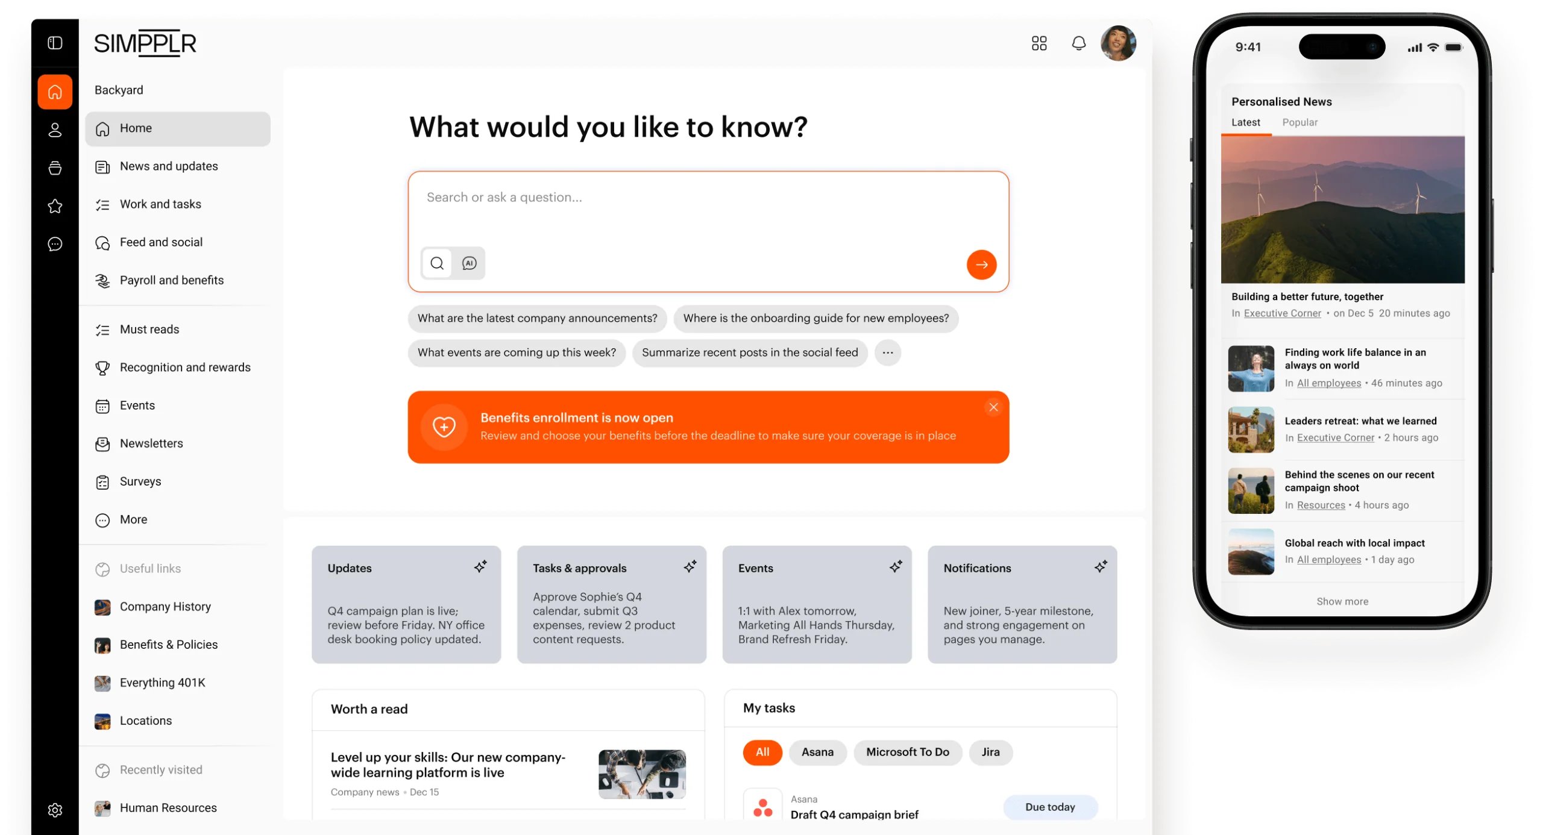
Task: Open the chat bubble icon in rail
Action: click(x=55, y=244)
